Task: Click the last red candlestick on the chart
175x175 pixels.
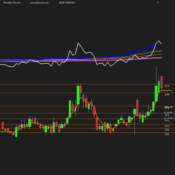Action: pyautogui.click(x=162, y=82)
